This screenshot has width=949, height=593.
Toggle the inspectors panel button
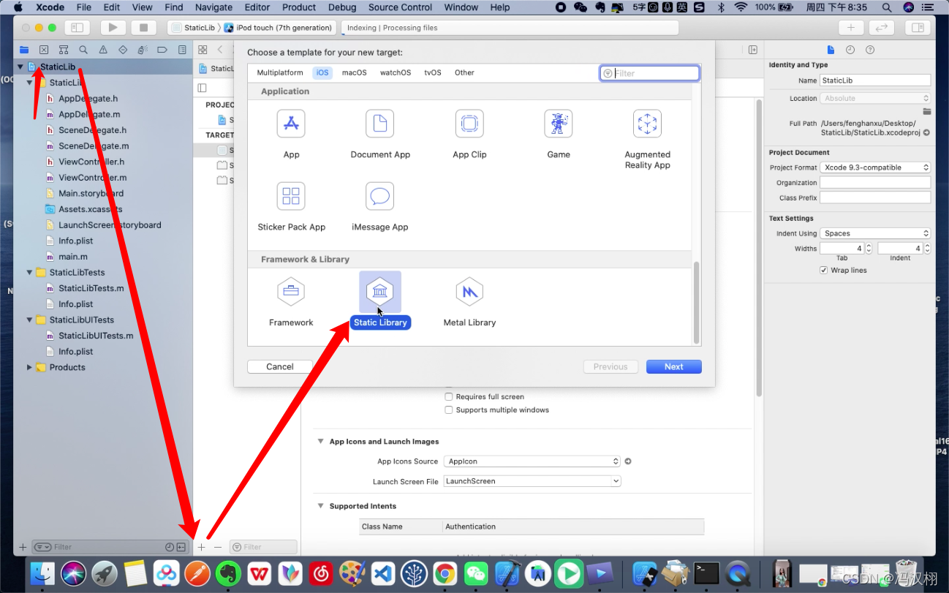[918, 28]
